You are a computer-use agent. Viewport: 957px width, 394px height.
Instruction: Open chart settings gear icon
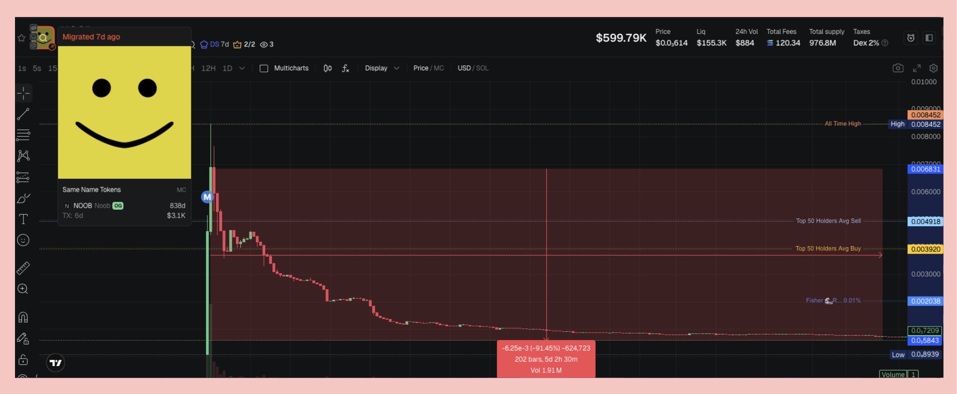pos(933,68)
